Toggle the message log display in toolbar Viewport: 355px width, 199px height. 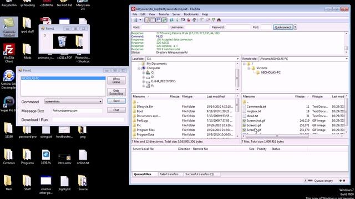[x=147, y=20]
